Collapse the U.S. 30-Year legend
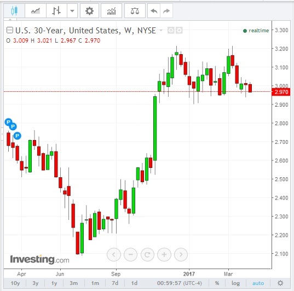Screen dimensions: 294x291 [9, 30]
